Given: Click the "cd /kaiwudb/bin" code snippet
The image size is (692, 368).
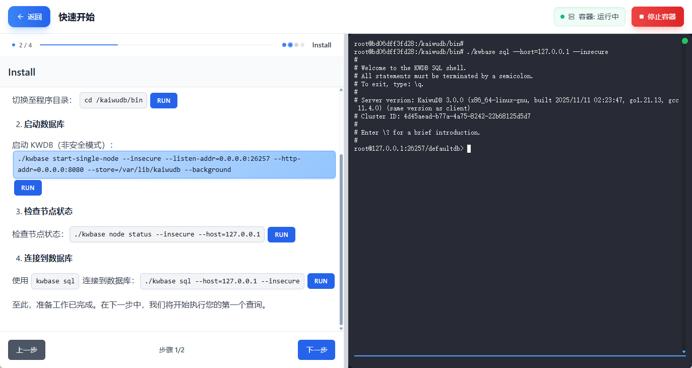Looking at the screenshot, I should [x=113, y=100].
